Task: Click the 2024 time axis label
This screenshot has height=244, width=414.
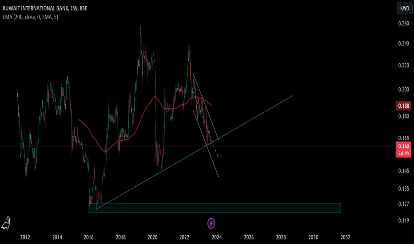Action: click(x=216, y=237)
